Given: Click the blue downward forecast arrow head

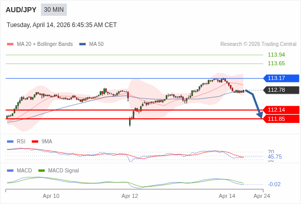Looking at the screenshot, I should [260, 115].
